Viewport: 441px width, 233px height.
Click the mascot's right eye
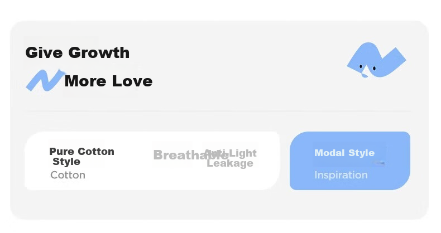click(374, 68)
